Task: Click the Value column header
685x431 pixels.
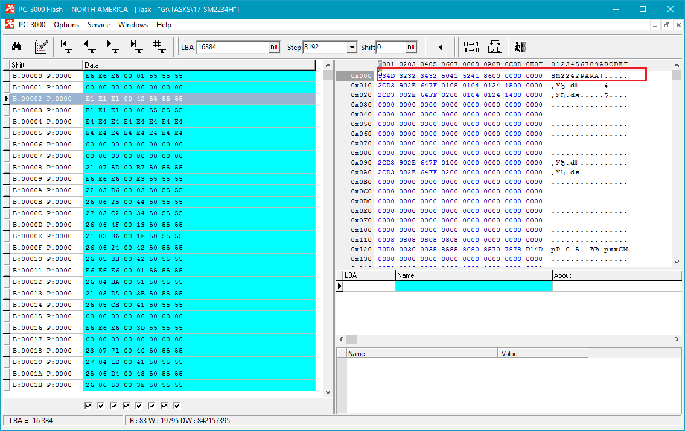Action: pos(543,354)
